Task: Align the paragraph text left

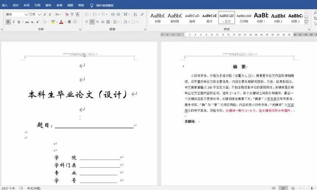Action: coord(87,22)
